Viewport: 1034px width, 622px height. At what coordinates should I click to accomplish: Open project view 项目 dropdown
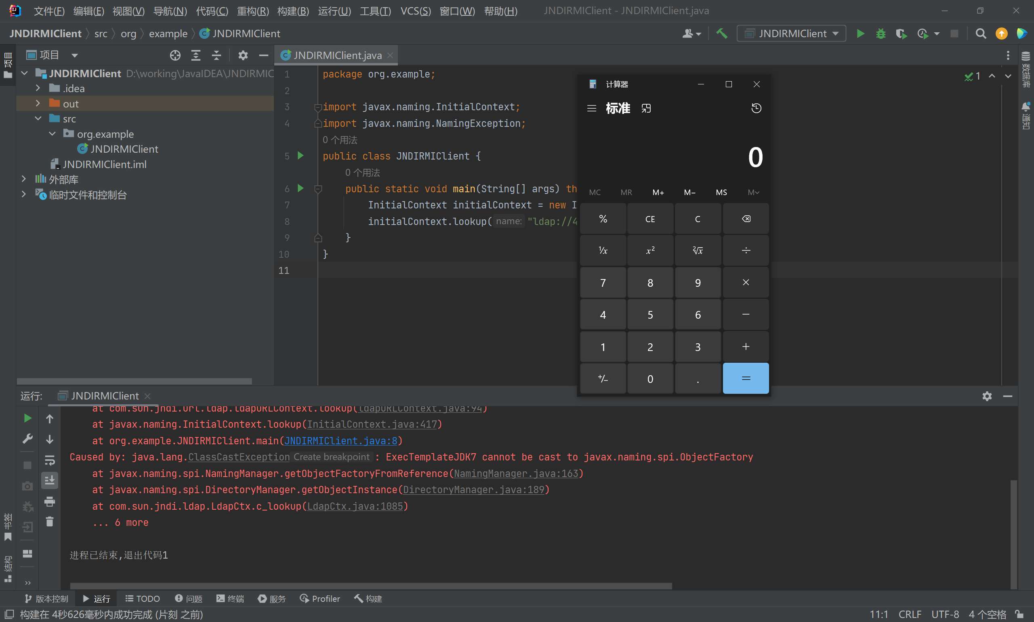tap(53, 55)
